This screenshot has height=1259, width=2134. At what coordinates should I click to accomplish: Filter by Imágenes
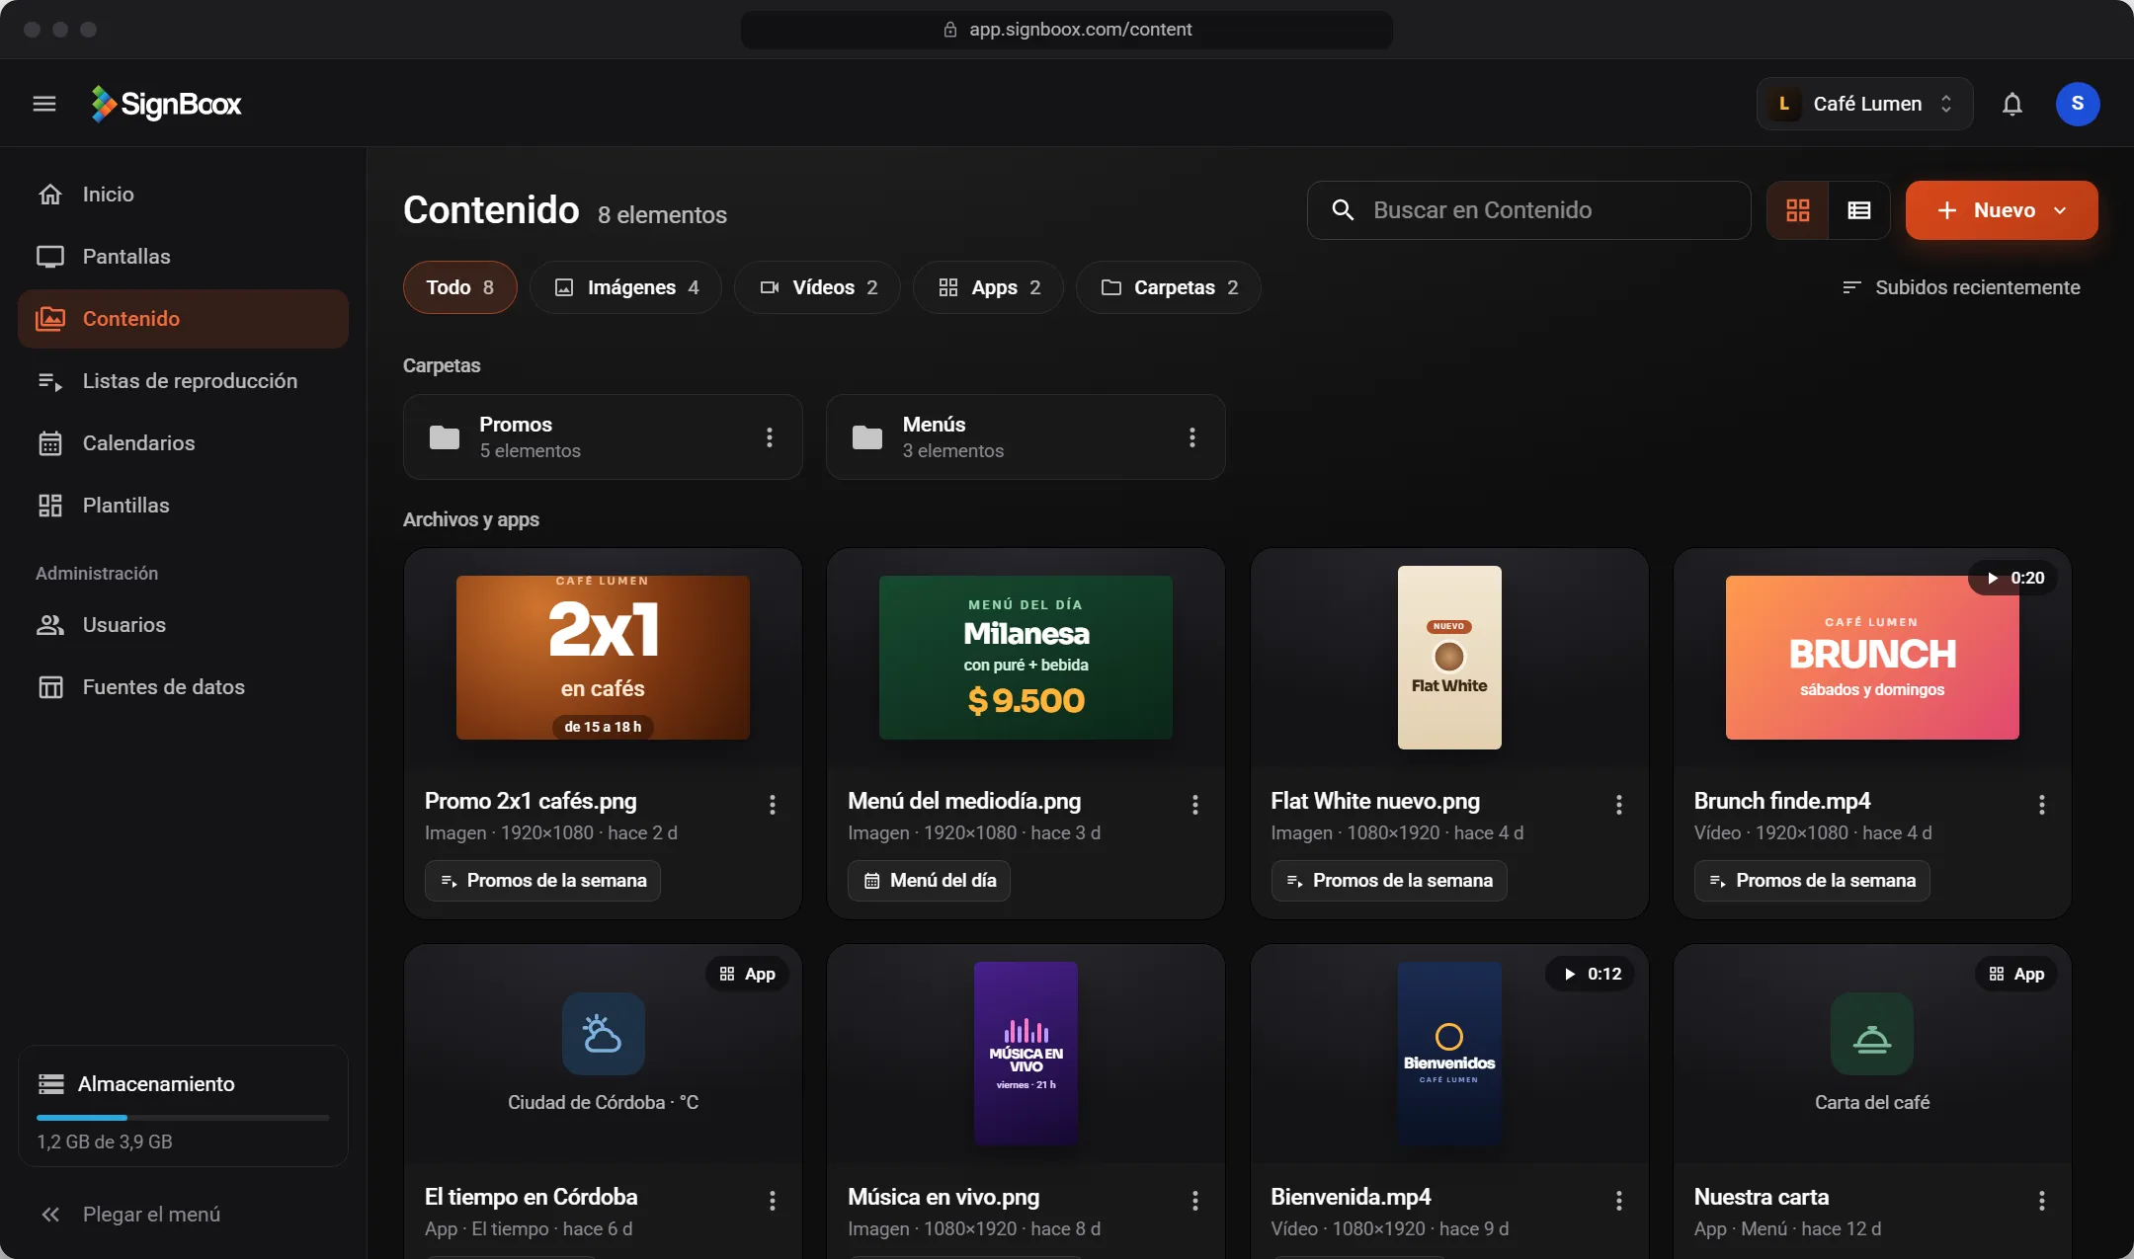click(x=625, y=287)
